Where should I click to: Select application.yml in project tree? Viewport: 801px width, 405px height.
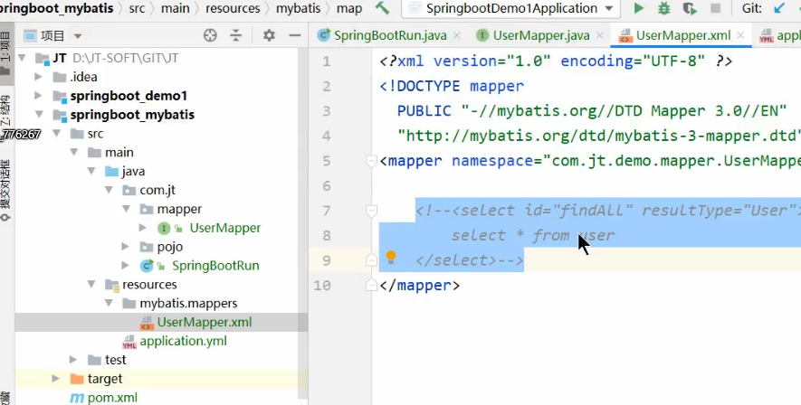(x=183, y=341)
